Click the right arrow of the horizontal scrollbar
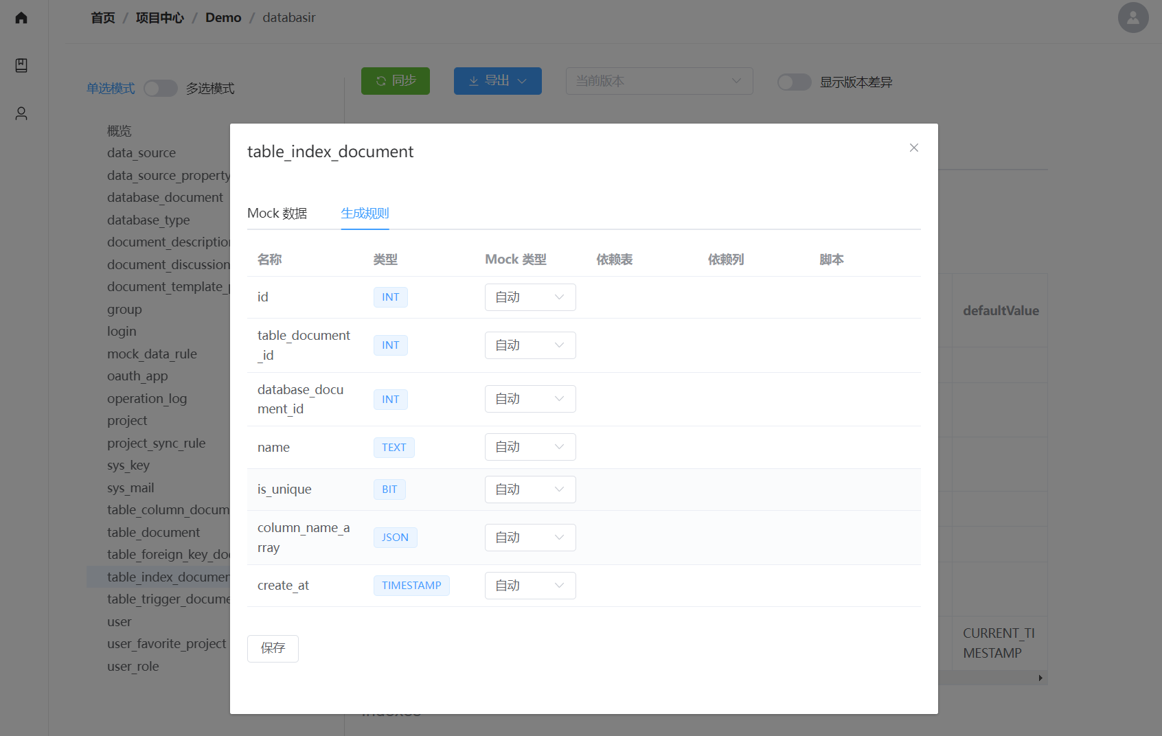Viewport: 1162px width, 736px height. pos(1040,678)
